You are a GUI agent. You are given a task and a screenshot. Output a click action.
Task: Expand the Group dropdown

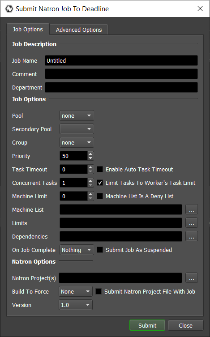coord(77,142)
